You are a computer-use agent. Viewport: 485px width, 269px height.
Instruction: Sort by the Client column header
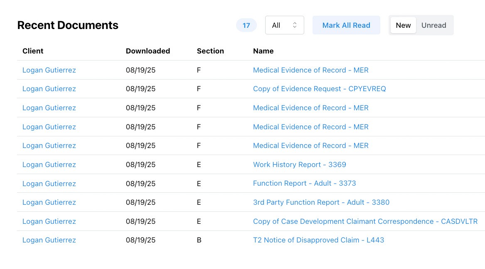point(32,51)
